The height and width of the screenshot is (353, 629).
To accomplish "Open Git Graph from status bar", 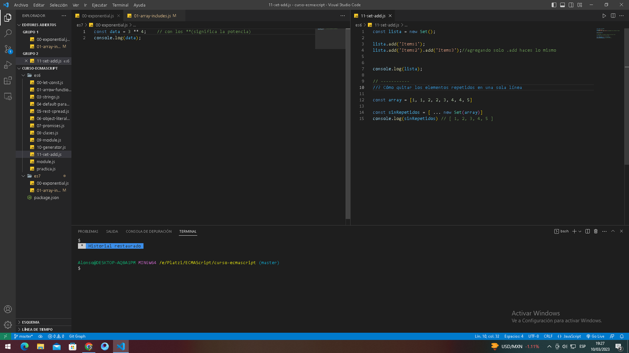I will pos(77,336).
